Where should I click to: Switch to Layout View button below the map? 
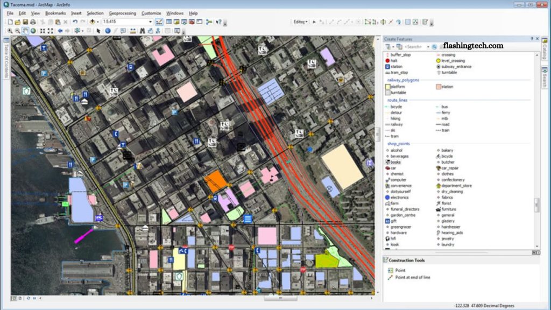(20, 298)
